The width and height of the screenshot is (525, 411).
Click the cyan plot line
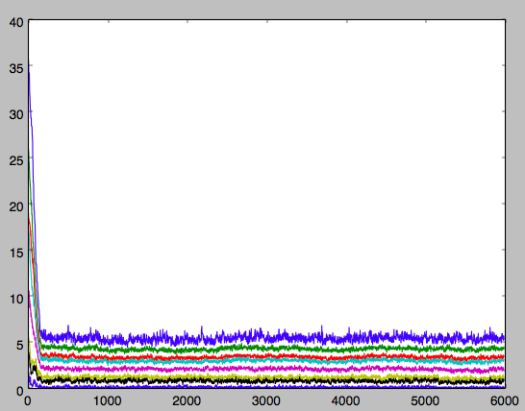coord(268,361)
